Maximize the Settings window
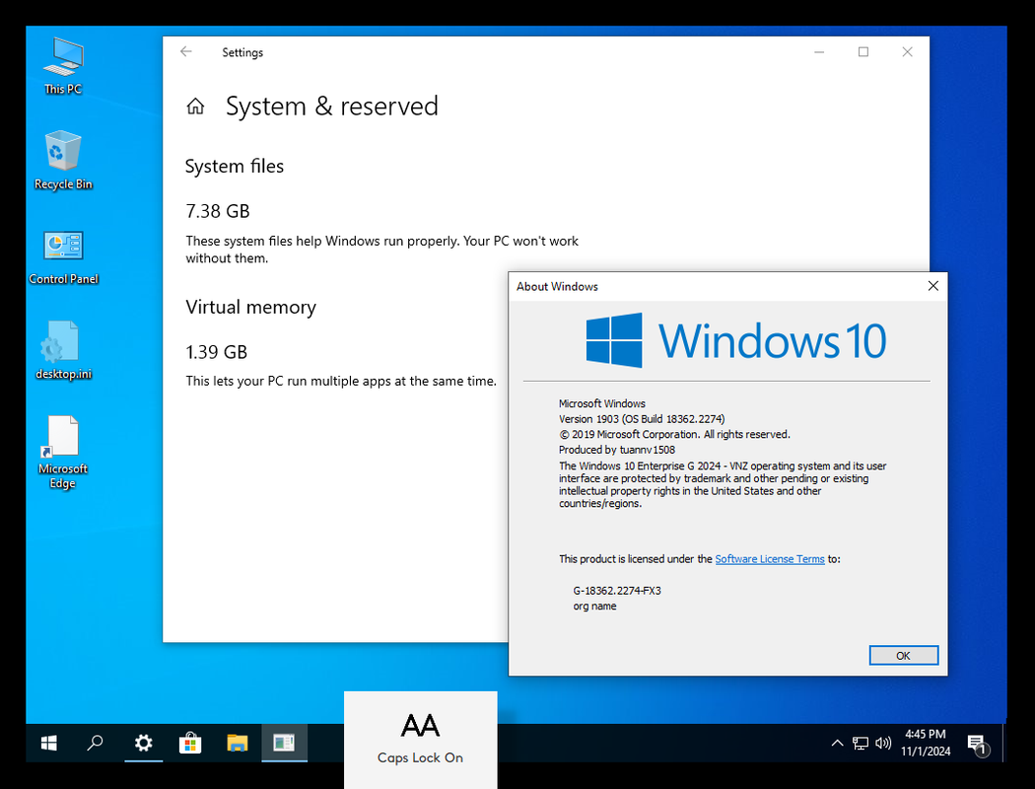Image resolution: width=1035 pixels, height=789 pixels. pos(863,51)
